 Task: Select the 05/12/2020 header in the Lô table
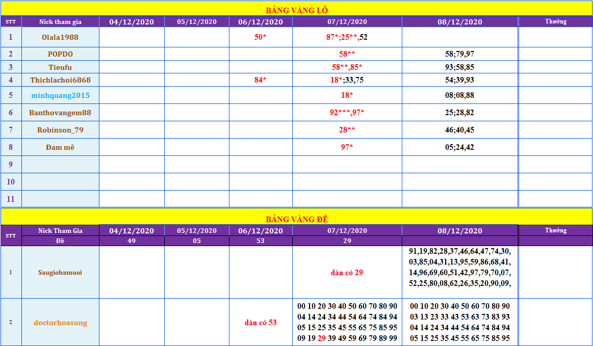(197, 21)
